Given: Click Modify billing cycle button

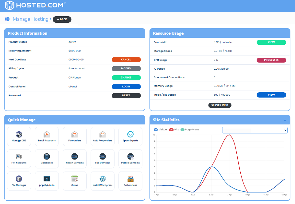Looking at the screenshot, I should click(126, 69).
